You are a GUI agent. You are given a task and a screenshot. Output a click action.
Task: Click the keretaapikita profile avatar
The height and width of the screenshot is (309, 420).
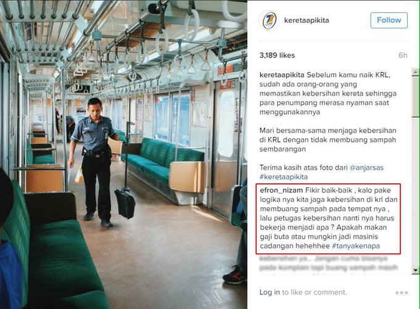(x=269, y=20)
